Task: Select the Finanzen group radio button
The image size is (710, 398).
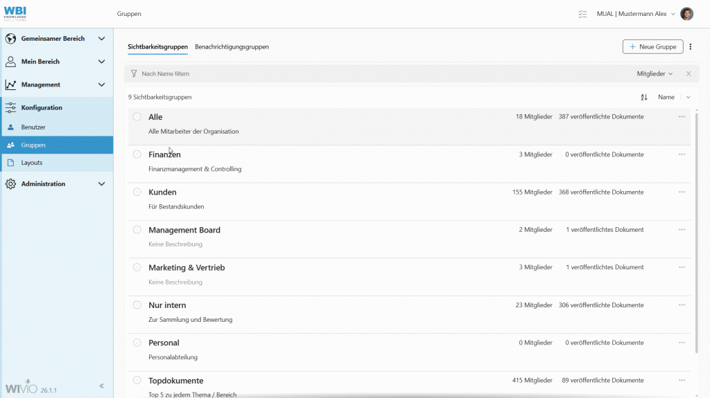Action: (137, 154)
